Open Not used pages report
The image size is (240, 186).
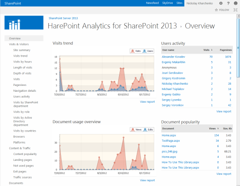24,166
